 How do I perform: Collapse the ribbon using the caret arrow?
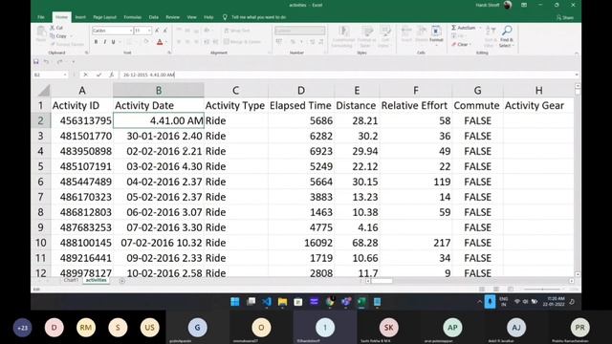coord(577,54)
